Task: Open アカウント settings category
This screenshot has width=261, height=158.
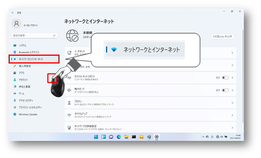Action: 21,80
